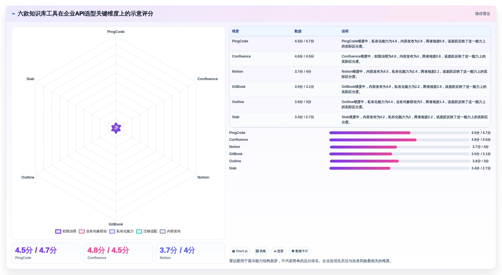Click the Outline radar axis label
This screenshot has height=275, width=502.
(x=28, y=177)
